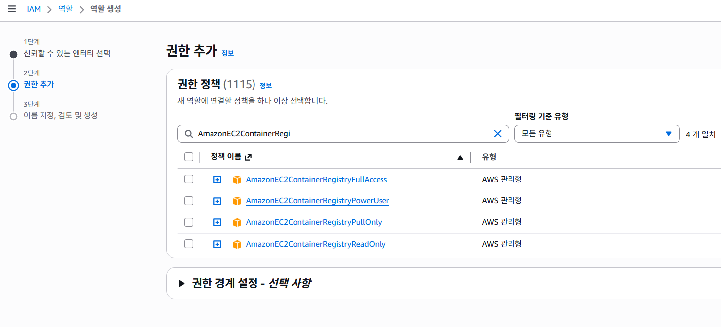Toggle the select-all policies checkbox
The width and height of the screenshot is (721, 327).
pyautogui.click(x=189, y=157)
